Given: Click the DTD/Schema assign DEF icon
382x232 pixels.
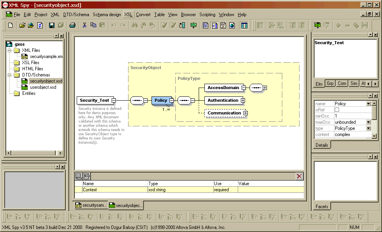Looking at the screenshot, I should 318,25.
